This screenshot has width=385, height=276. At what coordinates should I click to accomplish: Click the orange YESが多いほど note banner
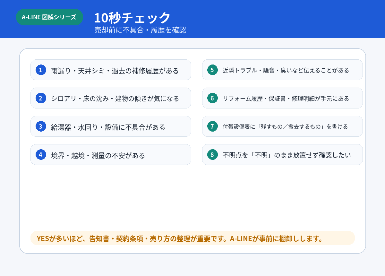(193, 238)
